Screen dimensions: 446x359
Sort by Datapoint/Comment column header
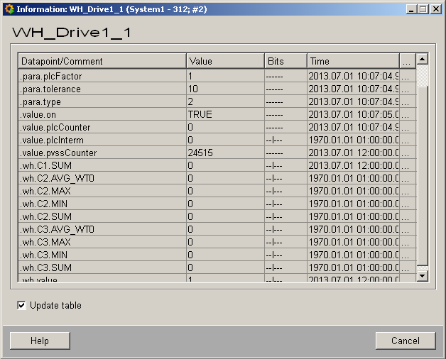tap(102, 61)
